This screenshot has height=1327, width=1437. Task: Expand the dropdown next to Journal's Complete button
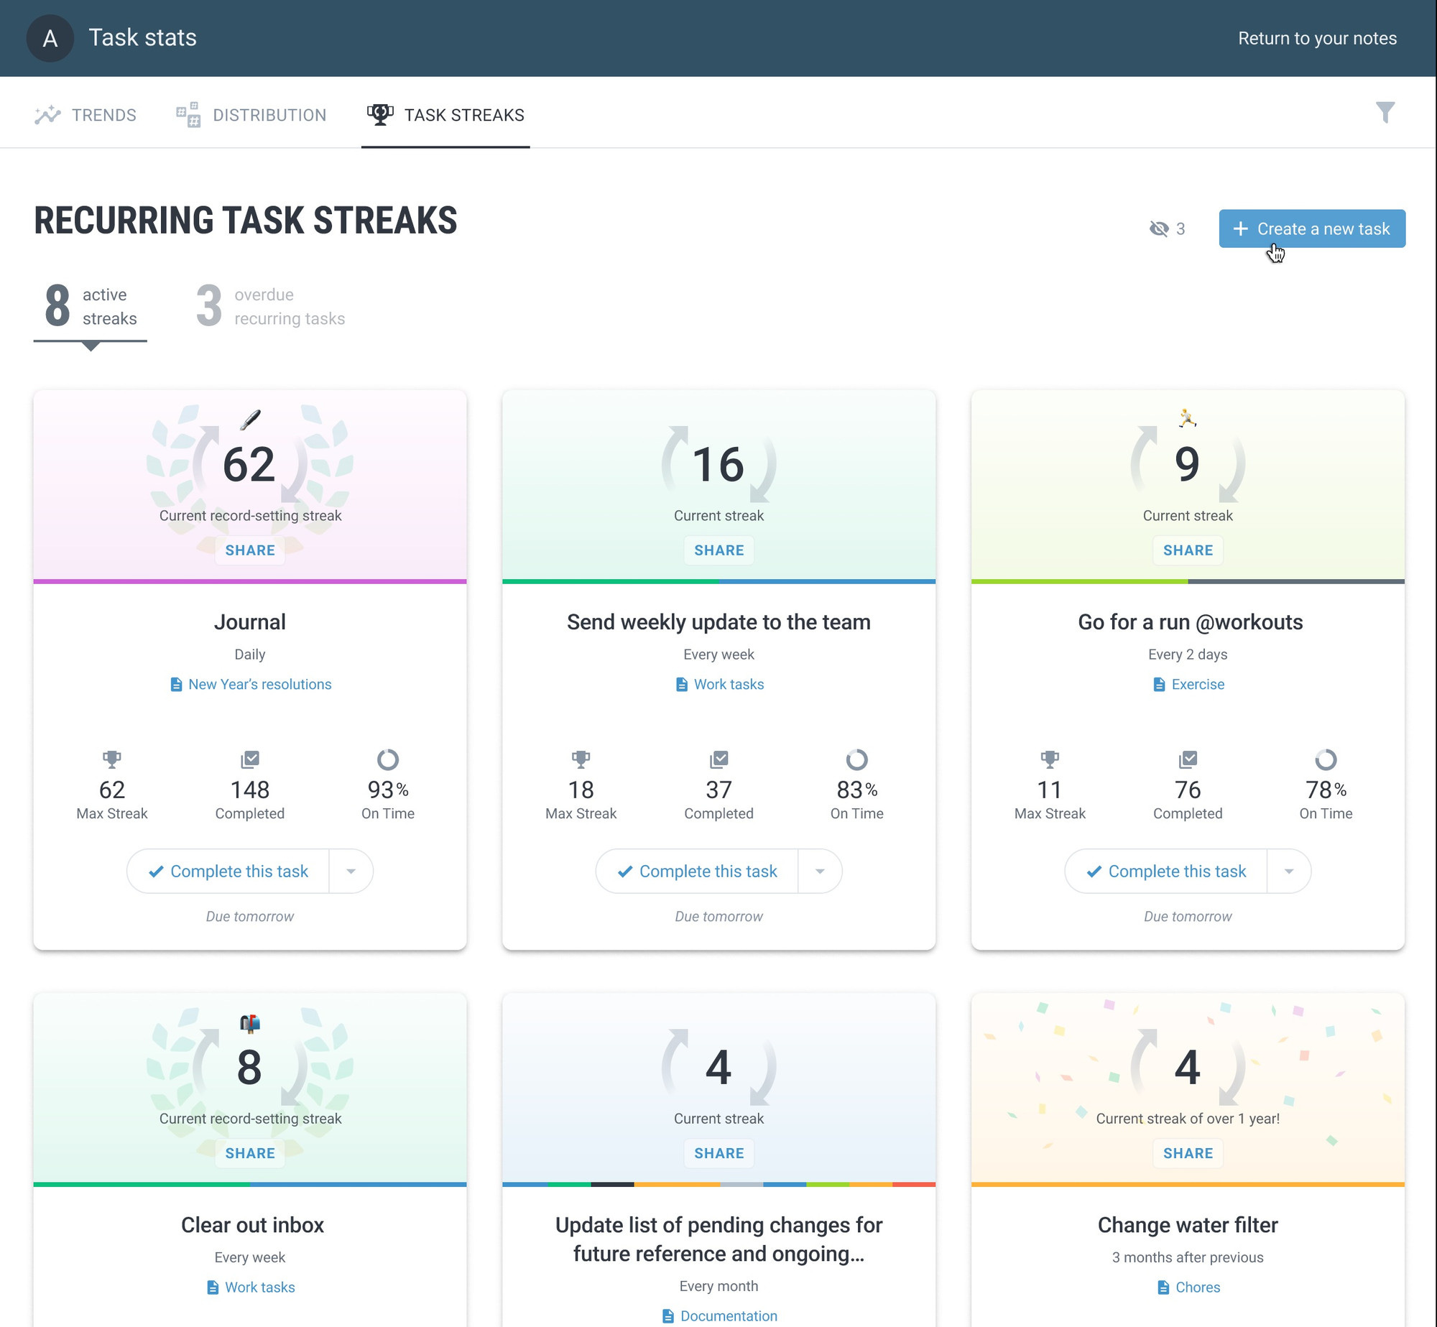click(x=351, y=871)
